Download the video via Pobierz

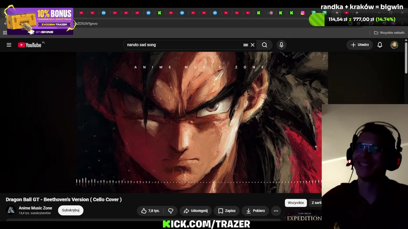coord(255,211)
